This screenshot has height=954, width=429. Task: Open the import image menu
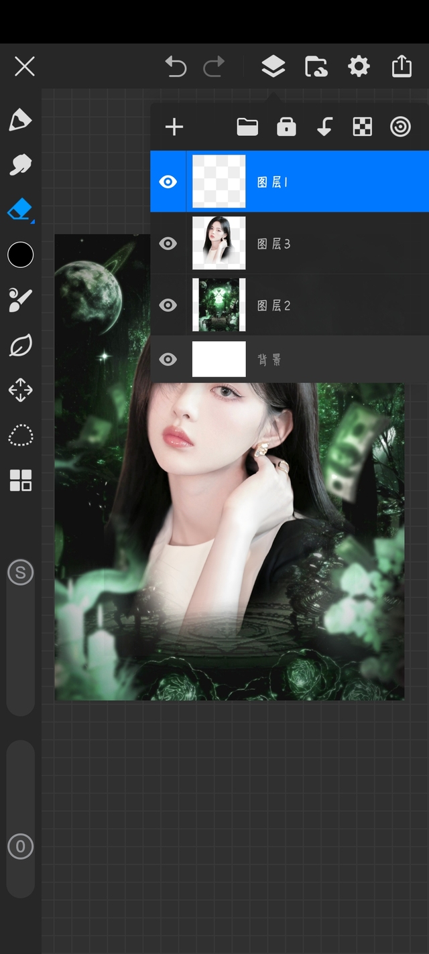coord(316,66)
